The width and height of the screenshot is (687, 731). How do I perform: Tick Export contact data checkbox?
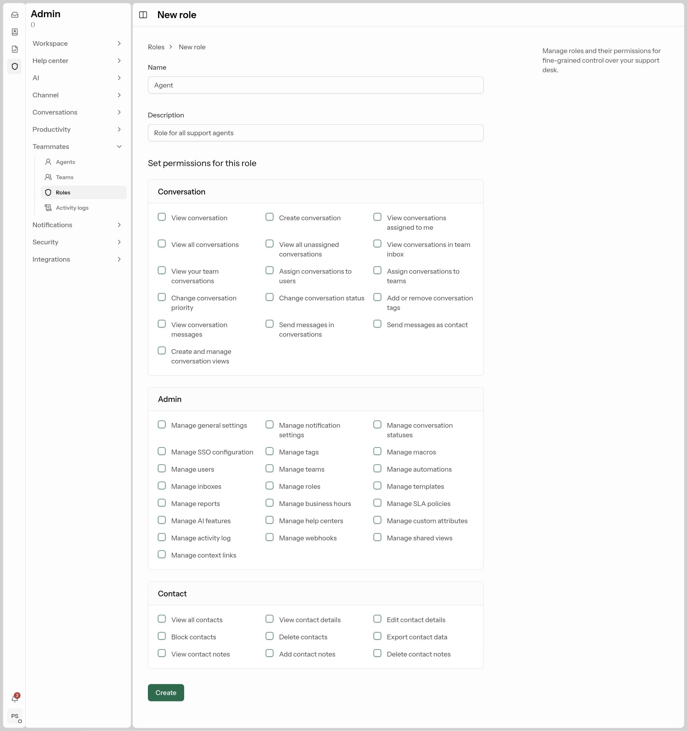(377, 636)
